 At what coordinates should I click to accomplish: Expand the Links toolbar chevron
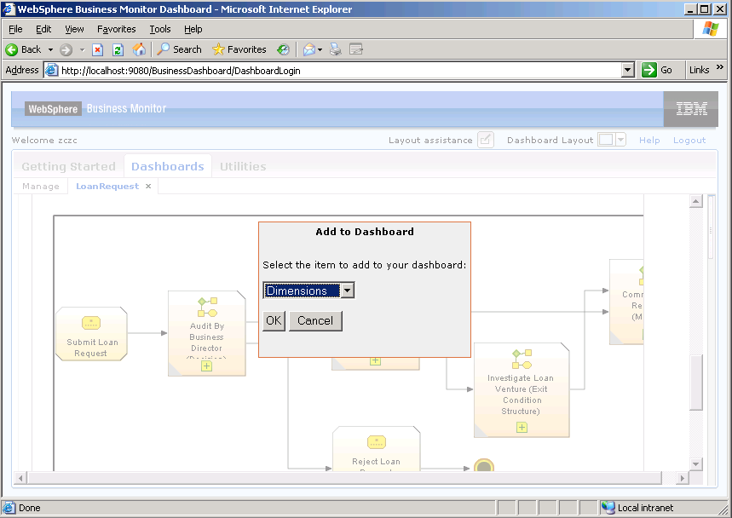719,67
